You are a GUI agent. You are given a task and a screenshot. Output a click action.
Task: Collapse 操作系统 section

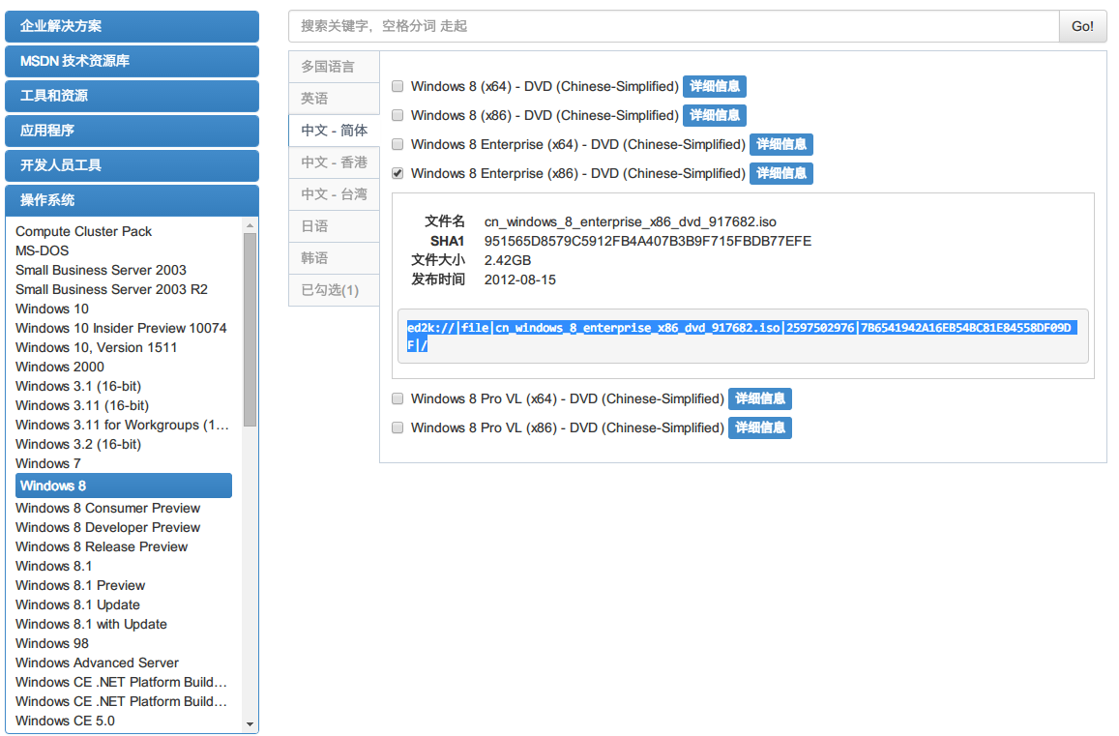pos(133,200)
